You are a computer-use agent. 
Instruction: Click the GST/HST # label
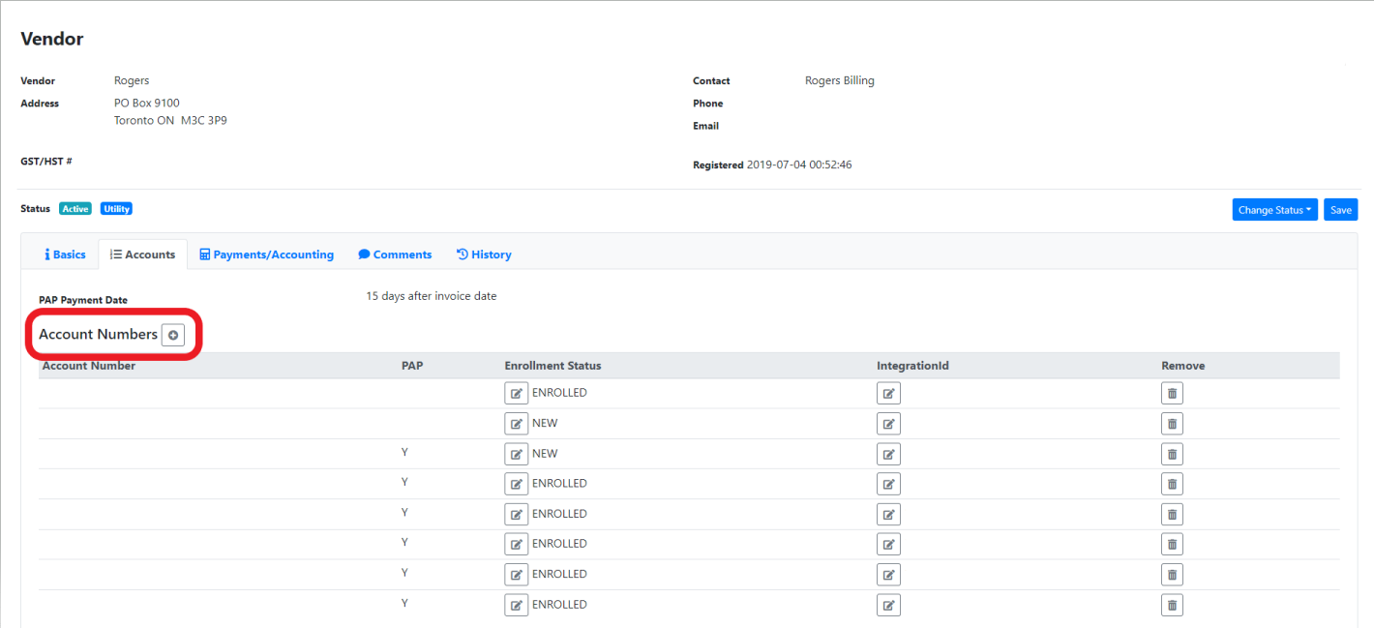tap(46, 161)
